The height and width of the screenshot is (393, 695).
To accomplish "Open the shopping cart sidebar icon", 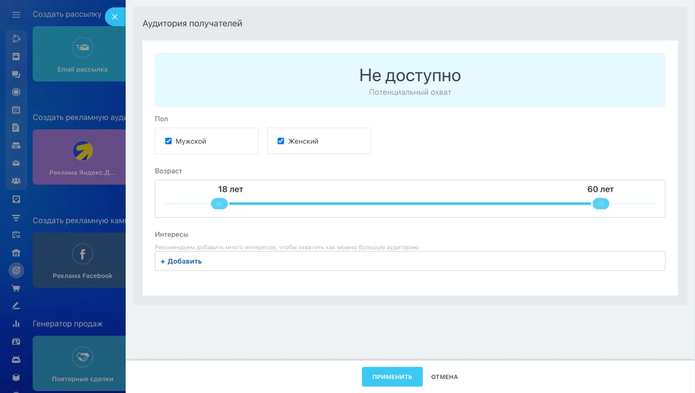I will (16, 288).
